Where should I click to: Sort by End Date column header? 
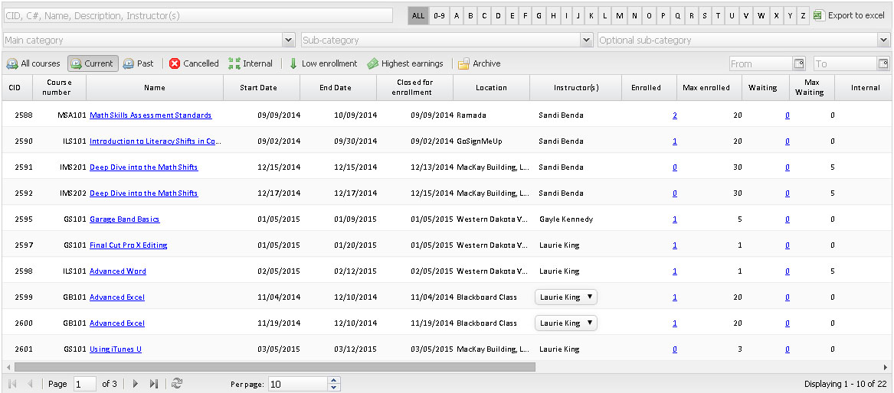(x=338, y=88)
